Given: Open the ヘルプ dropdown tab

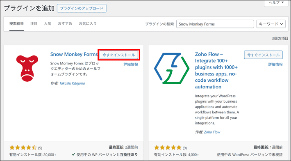Looking at the screenshot, I should click(x=277, y=3).
